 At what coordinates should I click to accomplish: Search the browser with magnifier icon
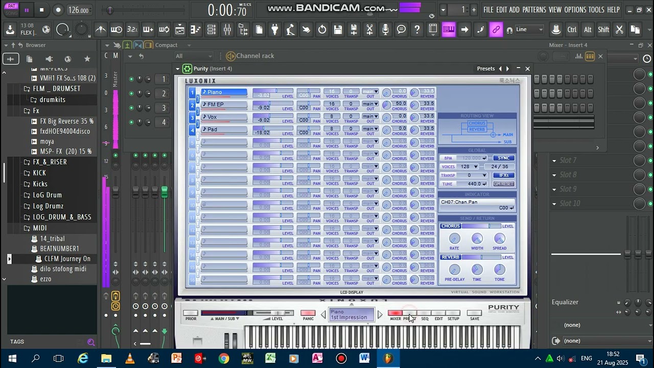91,342
